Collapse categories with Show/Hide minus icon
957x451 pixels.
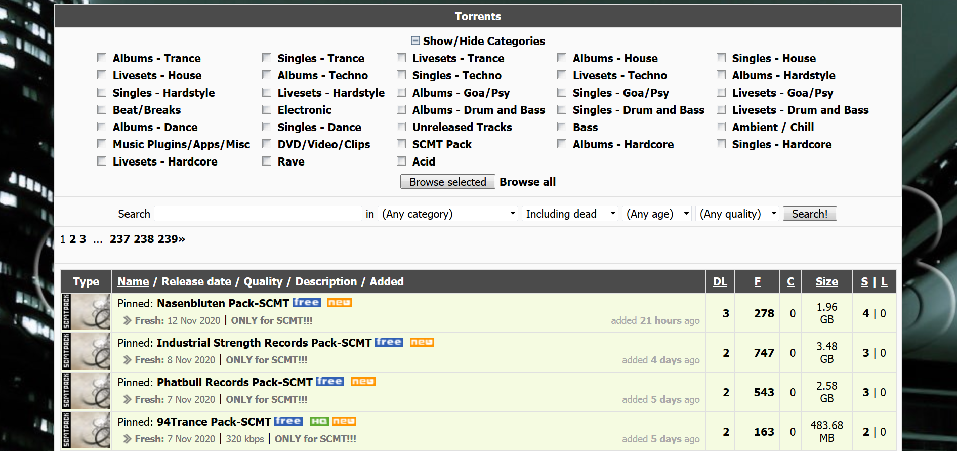tap(415, 40)
